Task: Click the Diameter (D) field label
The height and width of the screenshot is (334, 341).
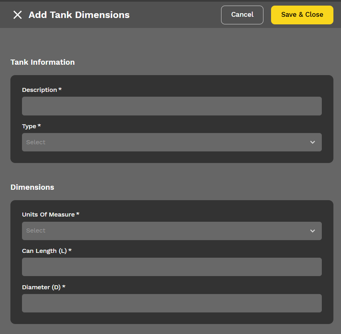Action: tap(42, 287)
